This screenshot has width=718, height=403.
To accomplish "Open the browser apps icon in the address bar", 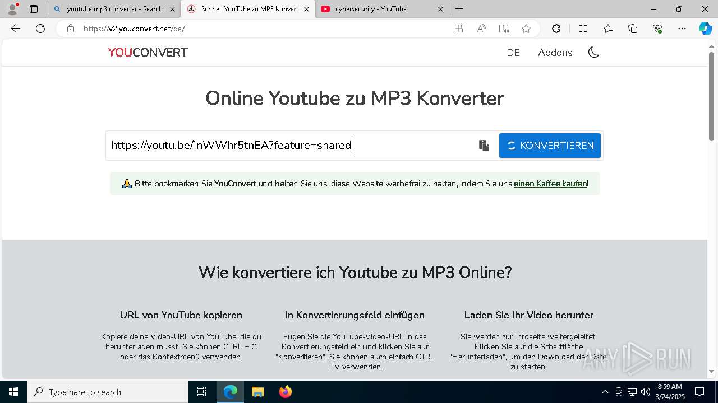I will click(459, 29).
